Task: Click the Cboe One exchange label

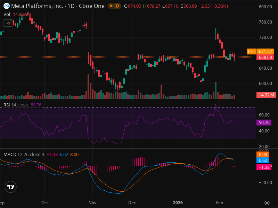Action: pyautogui.click(x=91, y=6)
